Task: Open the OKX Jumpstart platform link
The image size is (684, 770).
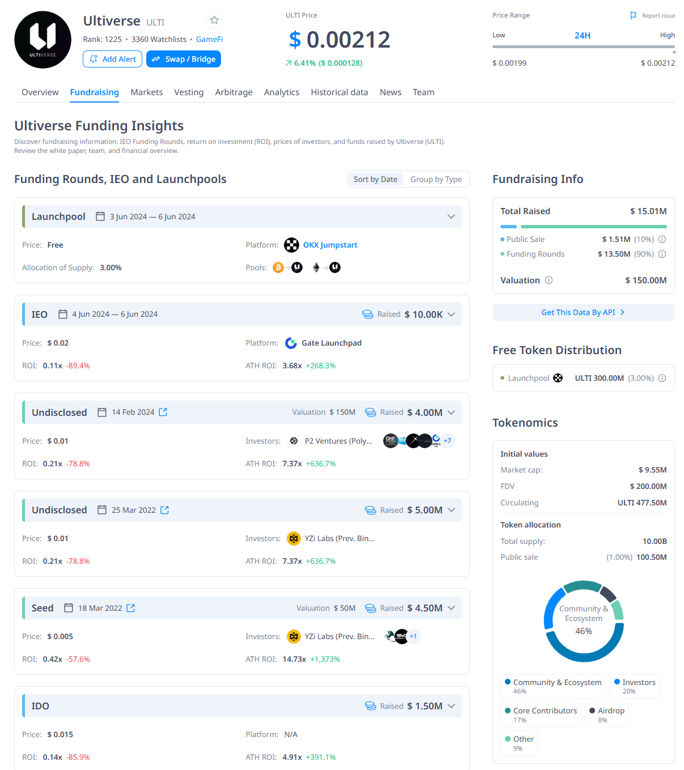Action: coord(330,245)
